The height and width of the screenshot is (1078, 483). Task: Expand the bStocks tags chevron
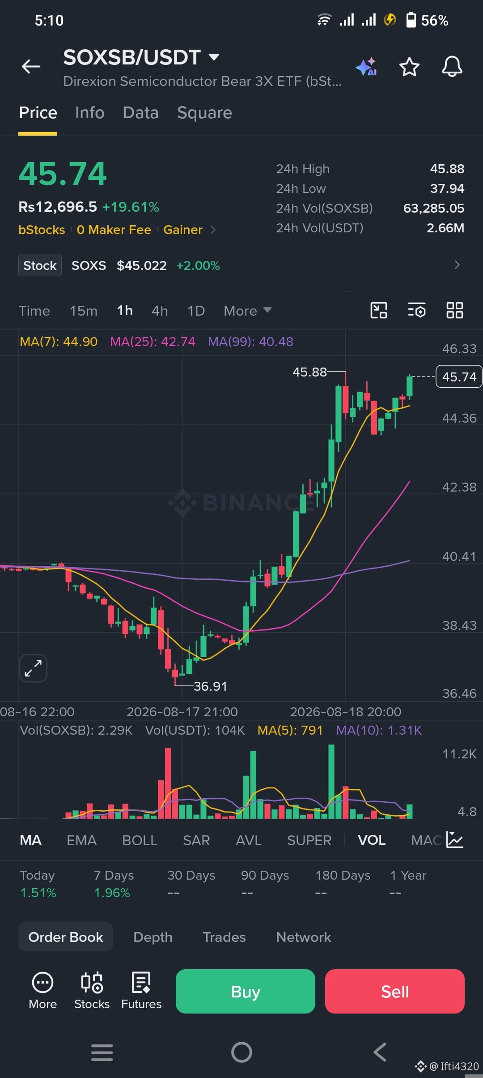pos(213,230)
